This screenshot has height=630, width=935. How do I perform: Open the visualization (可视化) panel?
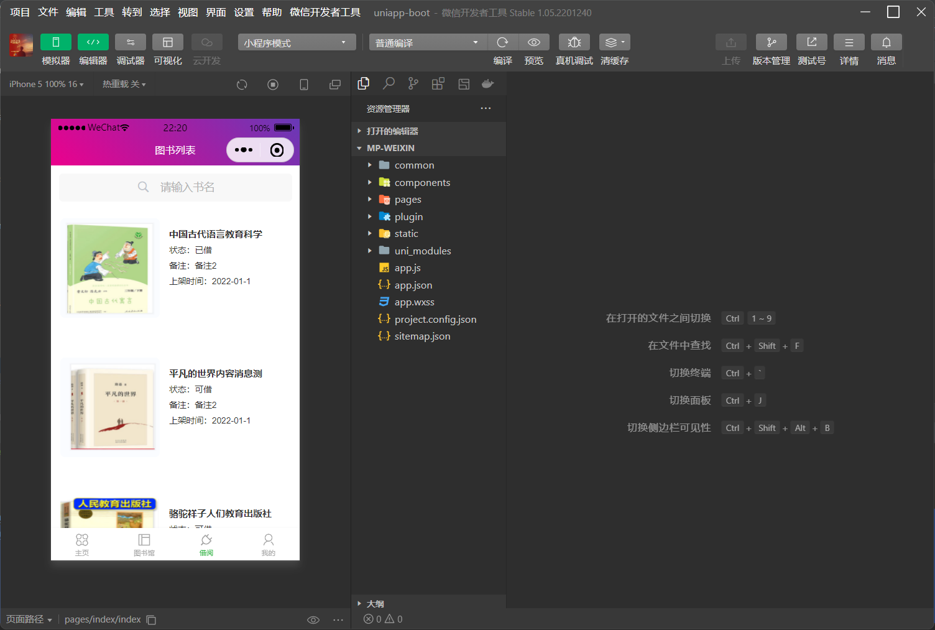[x=168, y=42]
